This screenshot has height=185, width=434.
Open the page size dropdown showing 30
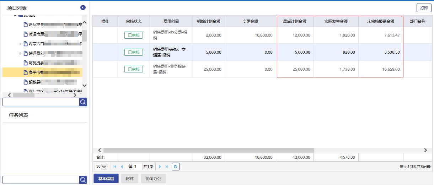101,167
